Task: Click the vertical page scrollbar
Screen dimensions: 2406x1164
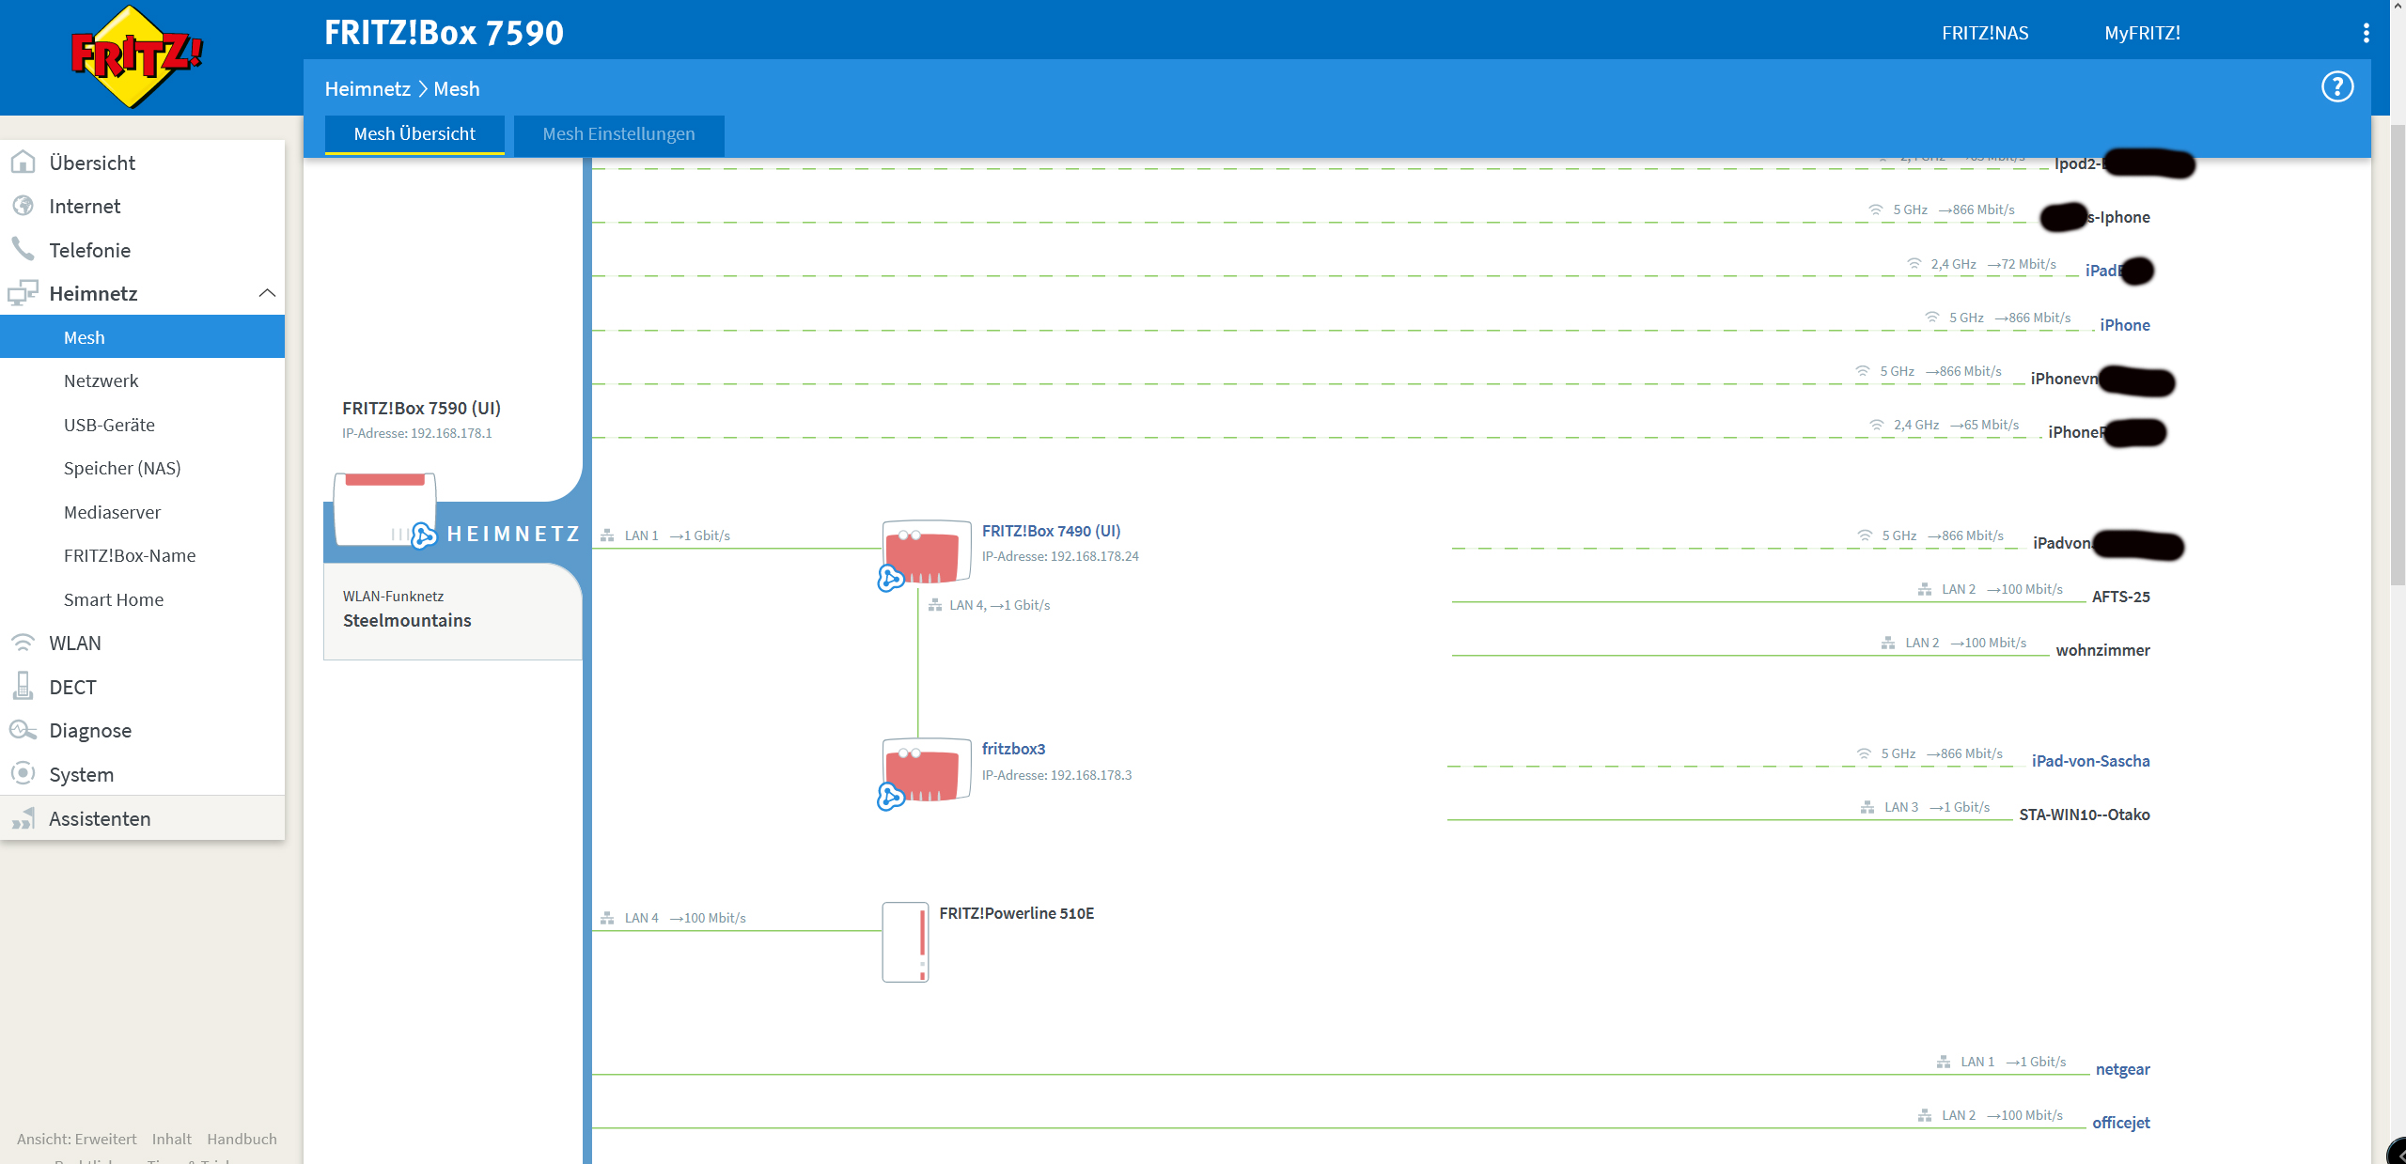Action: tap(2398, 357)
